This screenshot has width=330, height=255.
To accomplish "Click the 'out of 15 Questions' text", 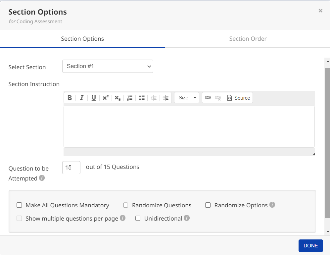I will [x=113, y=167].
